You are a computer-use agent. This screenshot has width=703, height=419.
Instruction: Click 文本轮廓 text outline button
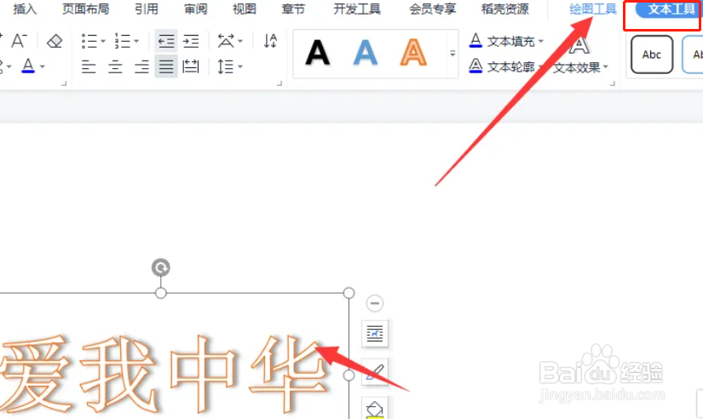(x=502, y=66)
